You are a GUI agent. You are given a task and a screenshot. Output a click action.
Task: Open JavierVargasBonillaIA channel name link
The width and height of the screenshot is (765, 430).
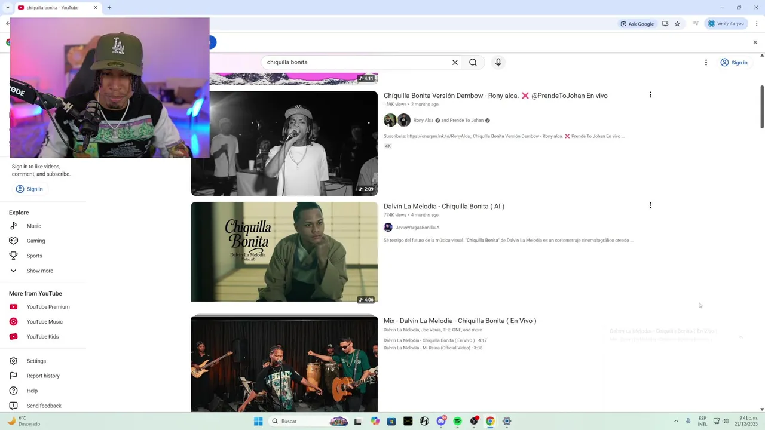[x=417, y=228]
